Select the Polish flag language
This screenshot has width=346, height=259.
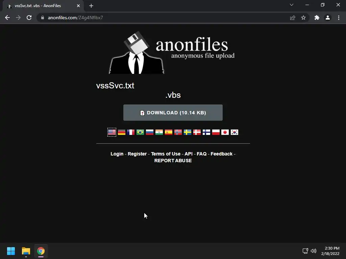click(216, 132)
